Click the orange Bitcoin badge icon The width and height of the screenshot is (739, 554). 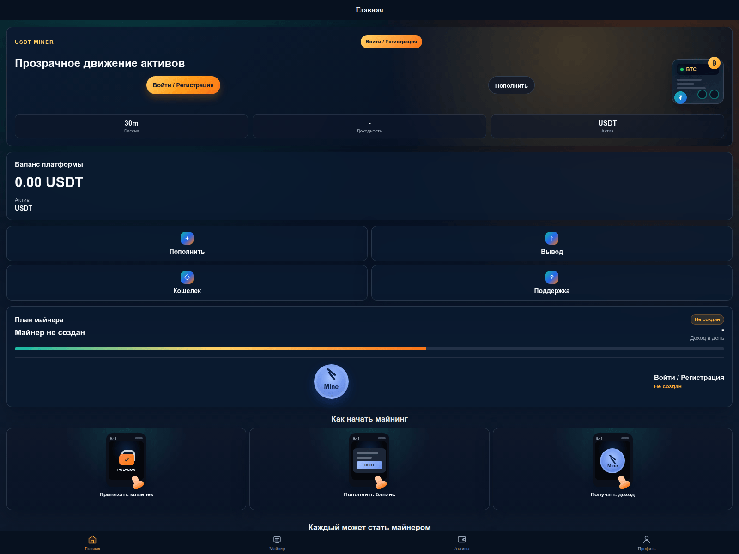(x=714, y=63)
